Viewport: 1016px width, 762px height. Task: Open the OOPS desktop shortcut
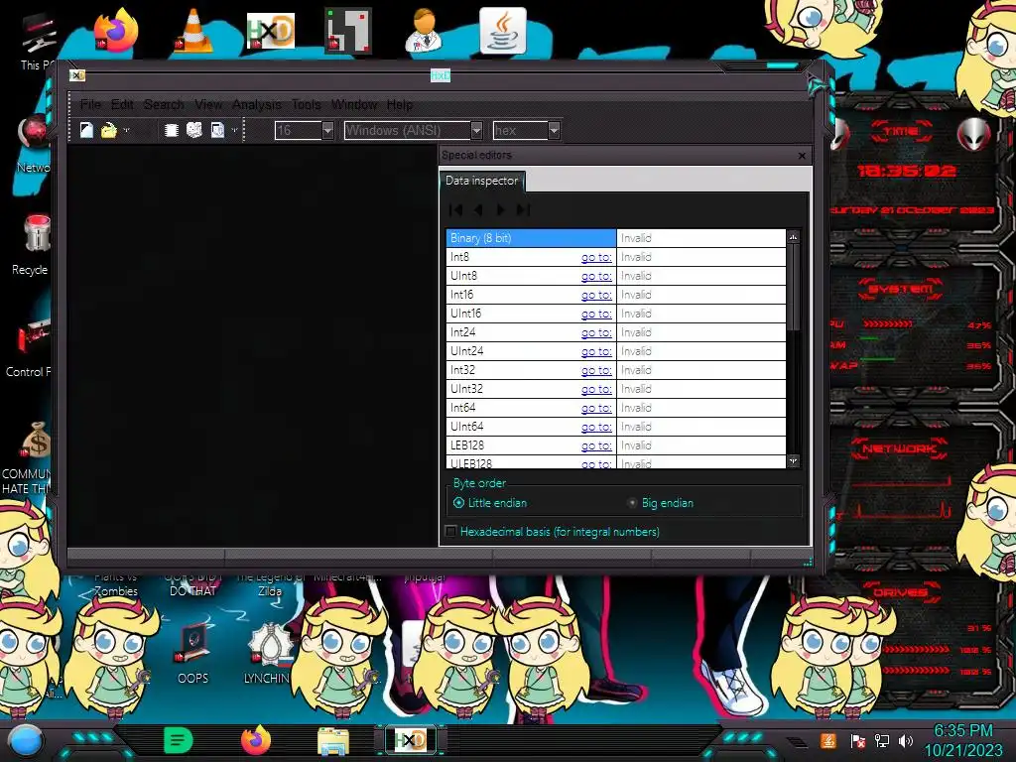click(193, 653)
